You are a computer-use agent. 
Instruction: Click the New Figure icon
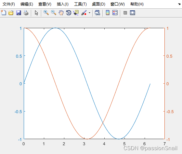point(4,13)
